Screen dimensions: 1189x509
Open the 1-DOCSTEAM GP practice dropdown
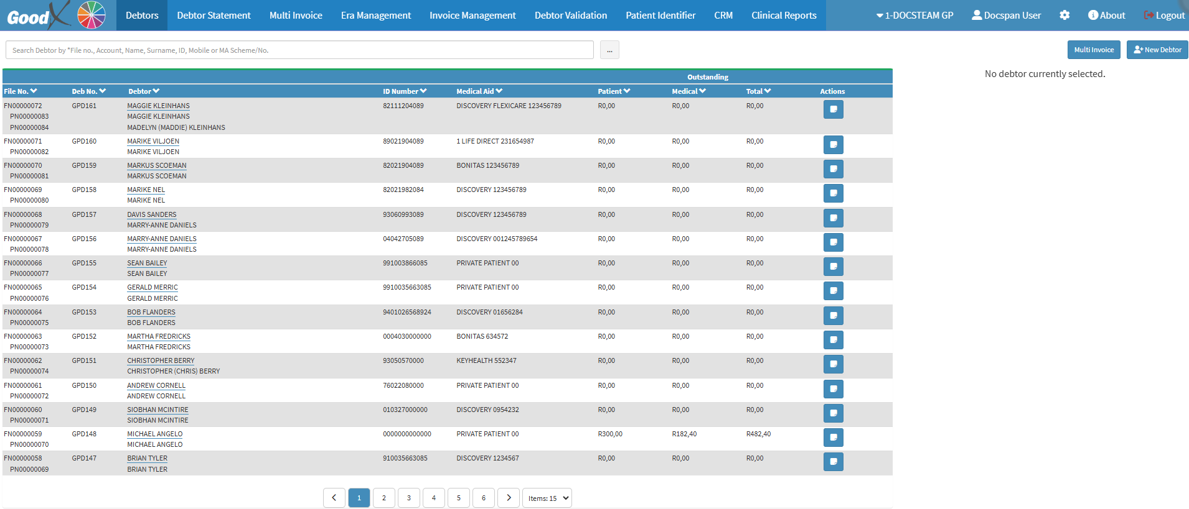tap(914, 16)
